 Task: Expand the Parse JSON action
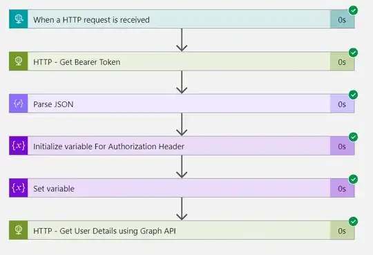[182, 104]
